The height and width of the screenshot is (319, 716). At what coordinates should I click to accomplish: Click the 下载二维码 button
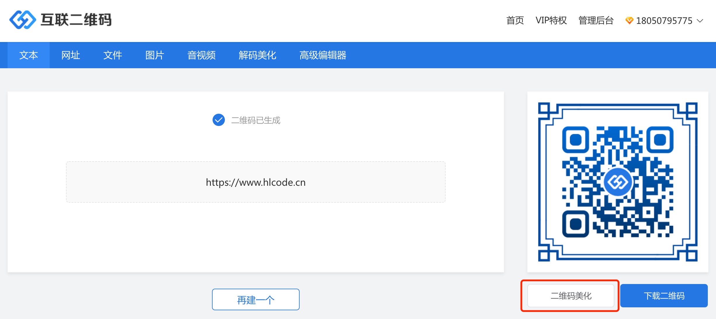point(664,296)
